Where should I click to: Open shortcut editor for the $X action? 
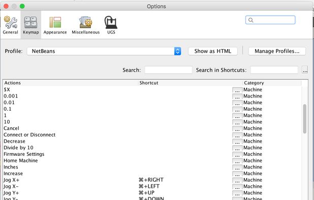click(x=237, y=90)
